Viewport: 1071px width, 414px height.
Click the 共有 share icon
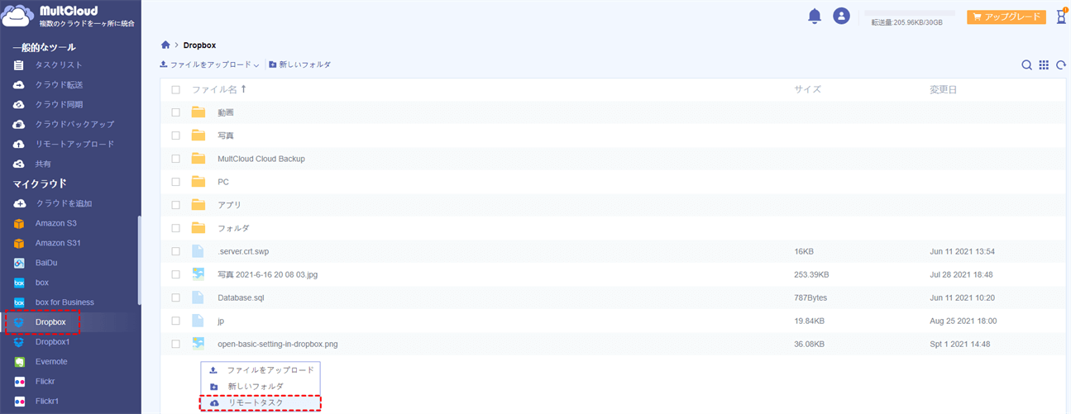click(x=19, y=164)
